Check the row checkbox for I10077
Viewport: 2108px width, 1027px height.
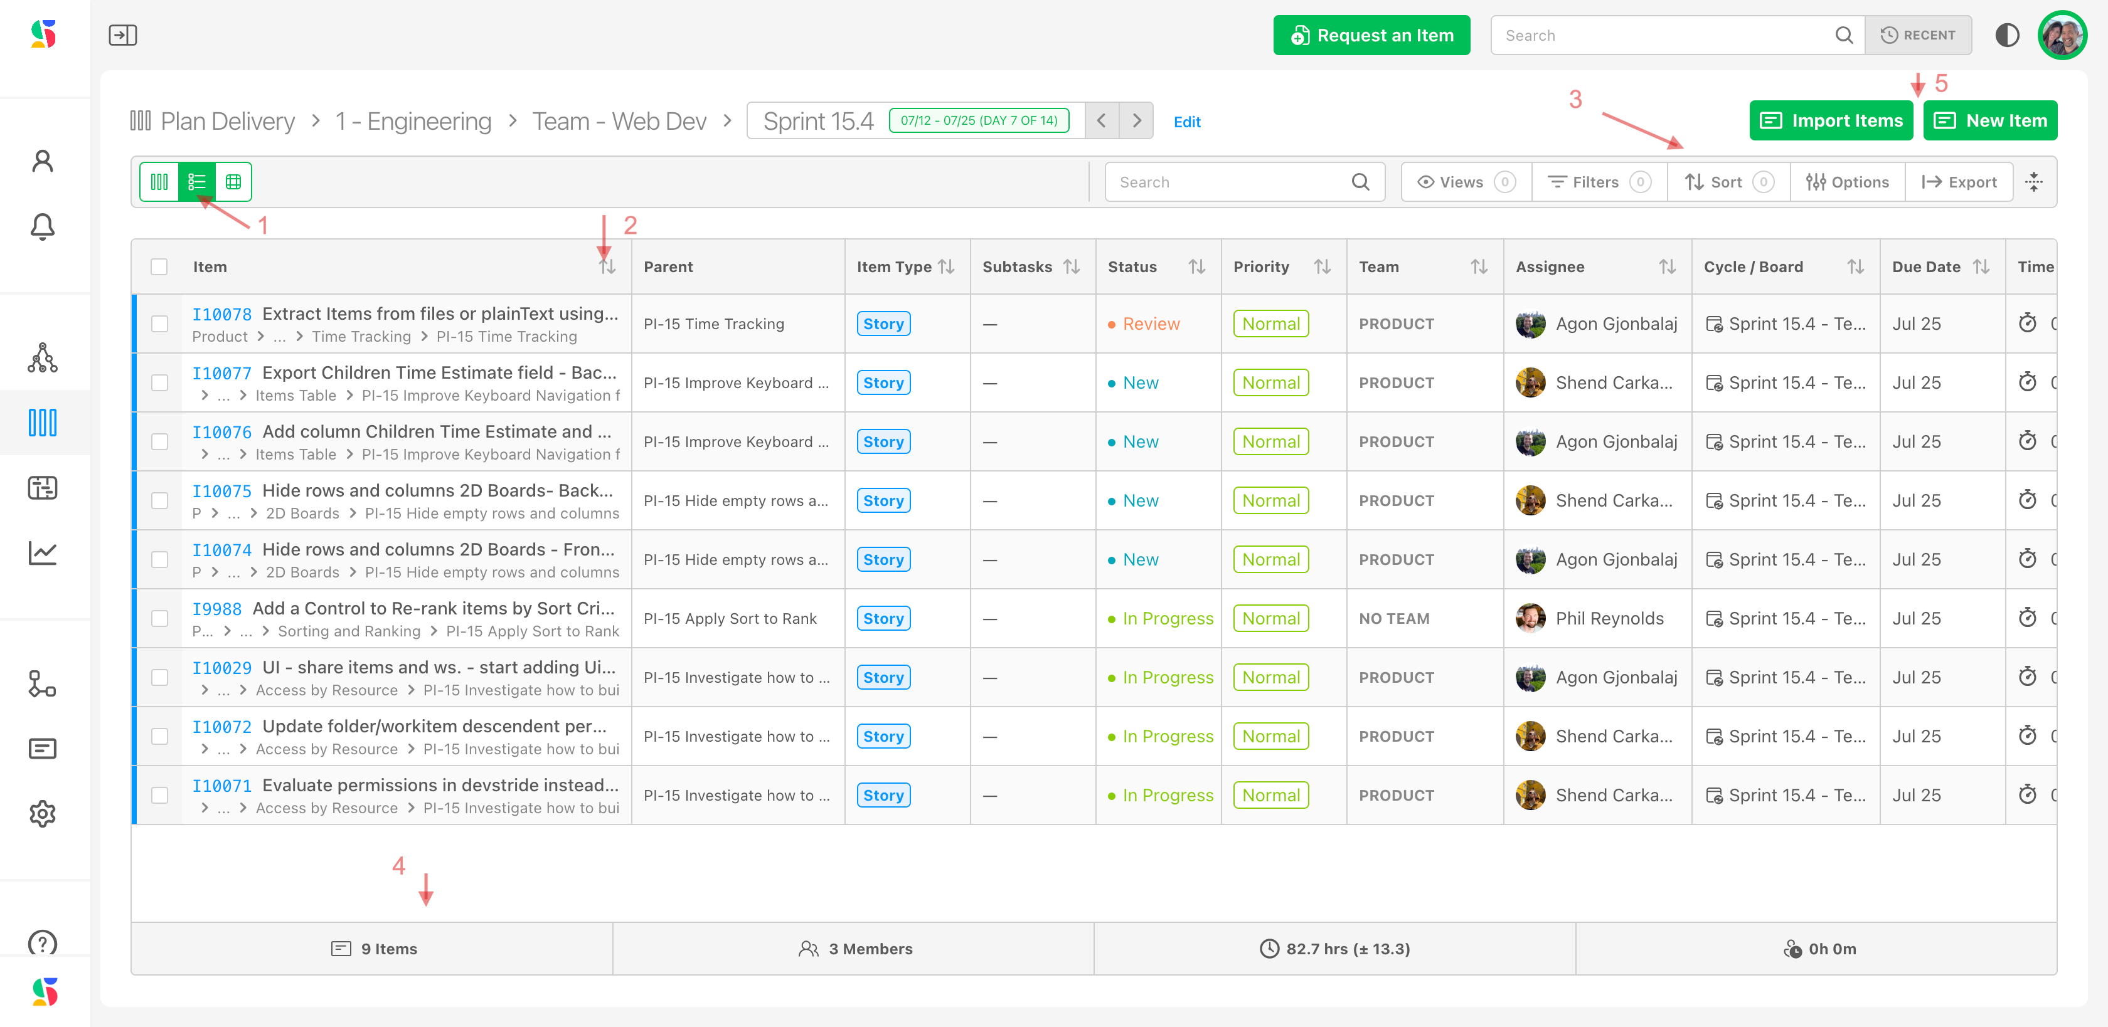(x=159, y=382)
